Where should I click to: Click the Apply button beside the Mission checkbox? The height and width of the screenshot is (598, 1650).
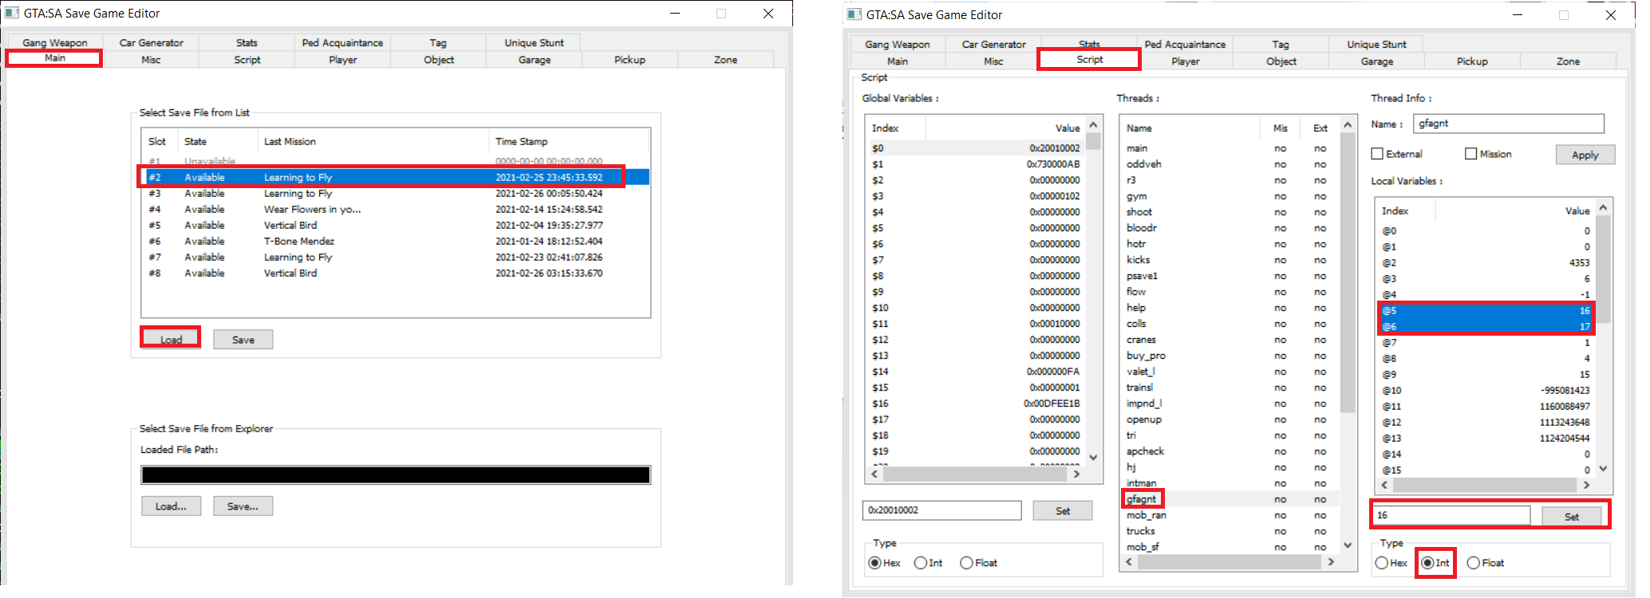pos(1585,155)
